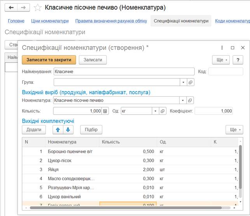
Task: Move row up with blue arrow
Action: pos(58,130)
